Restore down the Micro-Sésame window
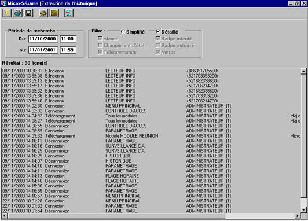Screen dimensions: 308x221 pyautogui.click(x=297, y=3)
